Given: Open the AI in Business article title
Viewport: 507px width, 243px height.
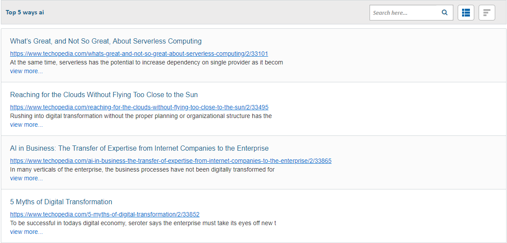Looking at the screenshot, I should [x=139, y=148].
